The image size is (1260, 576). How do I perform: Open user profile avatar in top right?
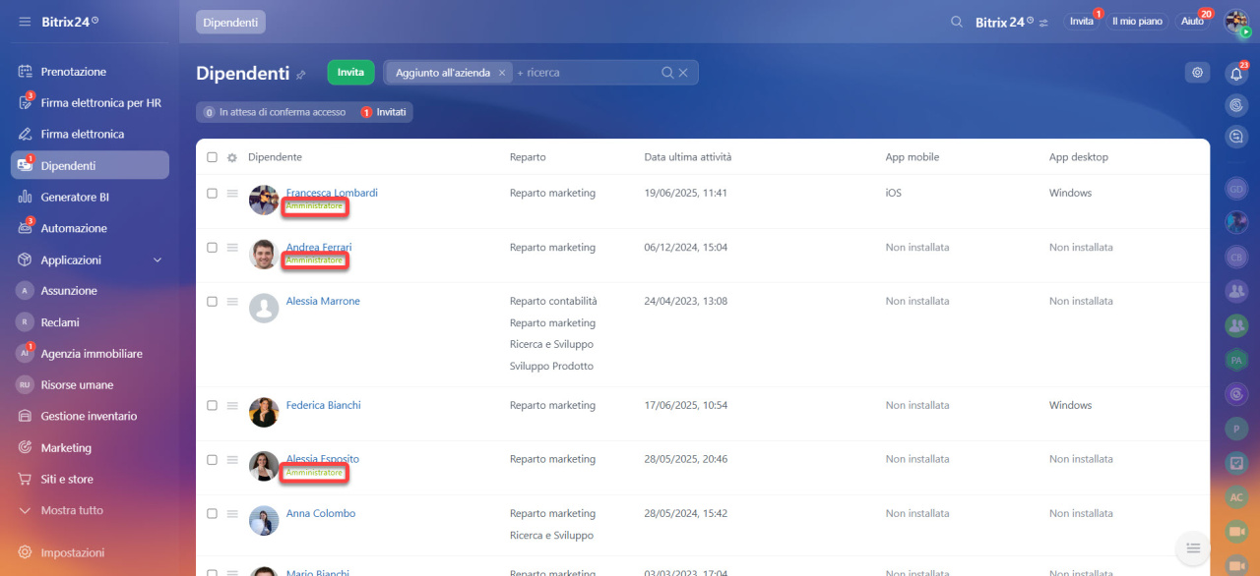1236,22
